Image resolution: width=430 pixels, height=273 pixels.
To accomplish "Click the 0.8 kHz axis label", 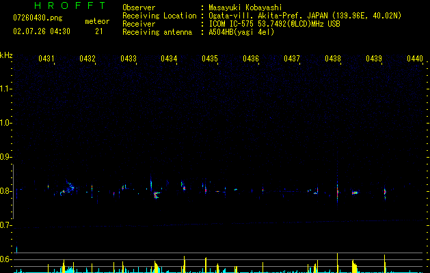I will point(6,191).
